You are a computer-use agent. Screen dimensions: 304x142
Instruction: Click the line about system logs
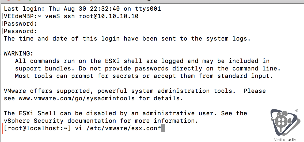point(127,39)
